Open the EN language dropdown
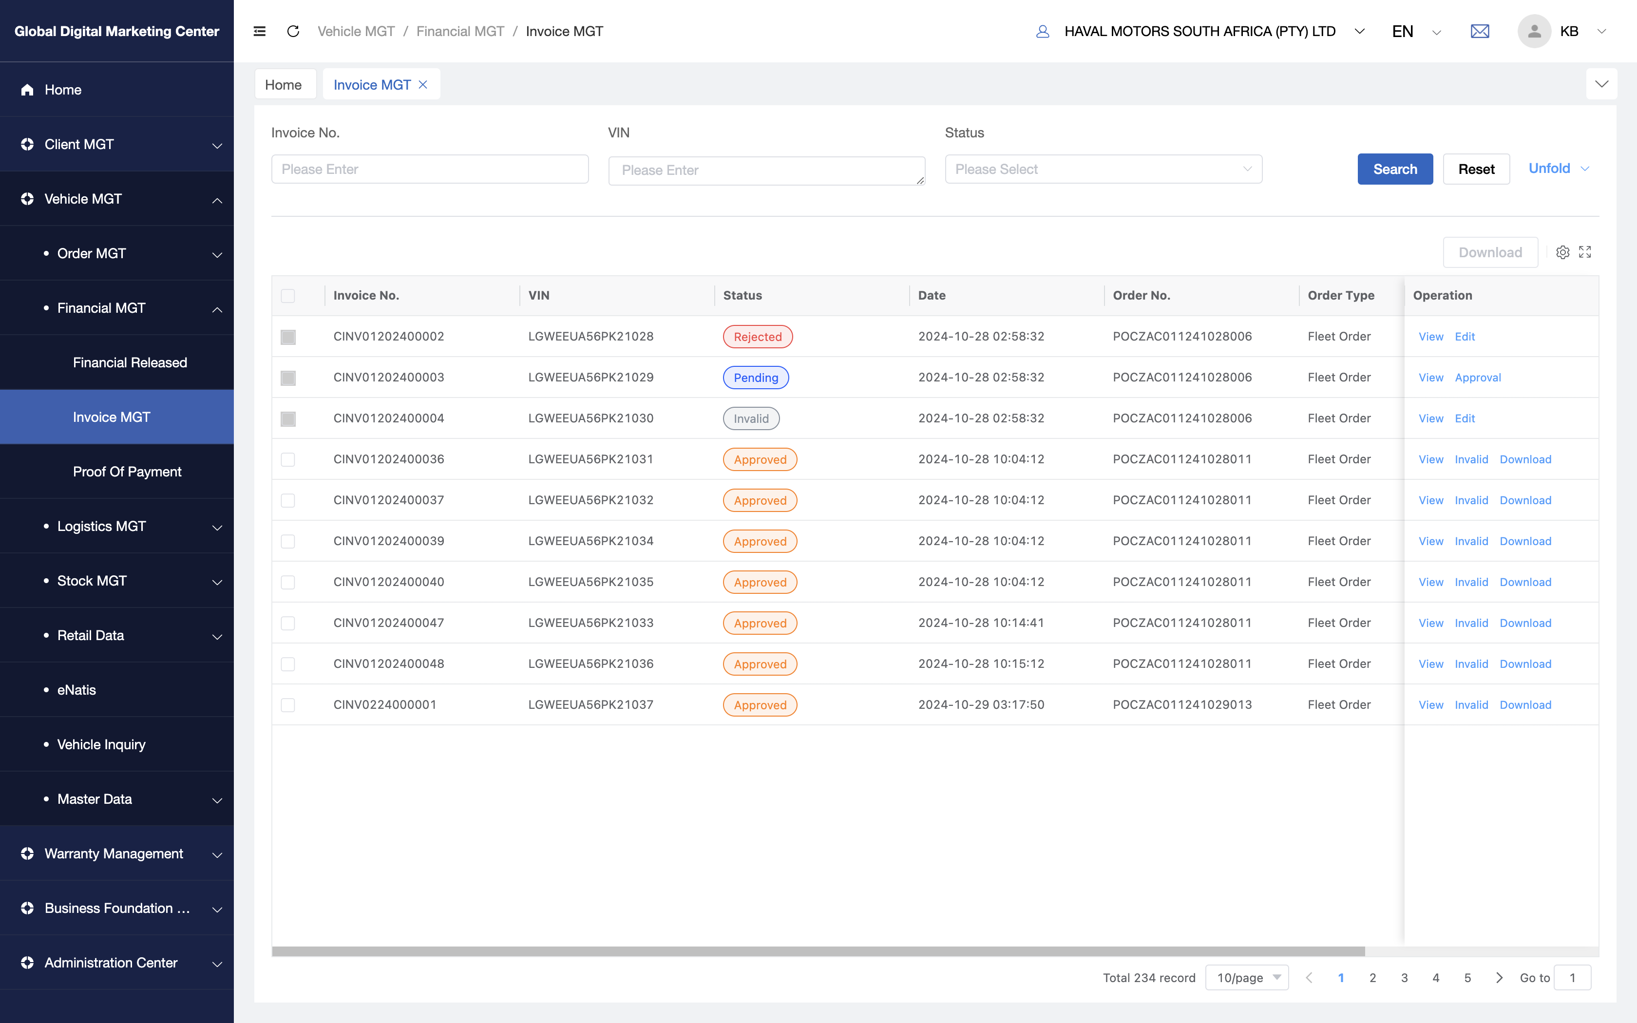The height and width of the screenshot is (1023, 1637). point(1416,31)
